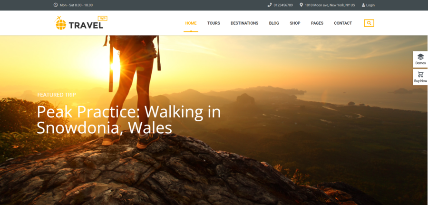Open the Demos layers icon
Screen dimensions: 428x205
pos(420,57)
